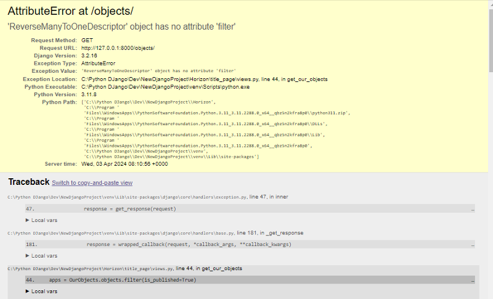
Task: Click the ellipsis at end of line 181
Action: (473, 245)
